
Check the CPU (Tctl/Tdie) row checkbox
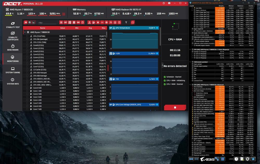27,36
